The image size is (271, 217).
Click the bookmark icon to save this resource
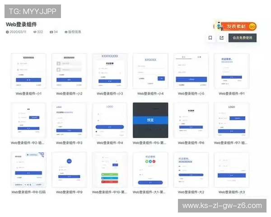(210, 38)
